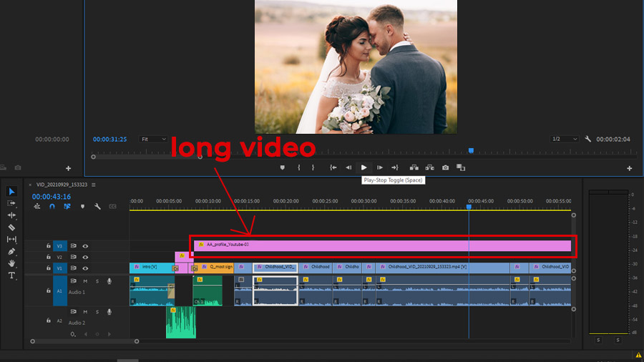Click the Export Frame camera icon
Screen dimensions: 644x362
[445, 167]
